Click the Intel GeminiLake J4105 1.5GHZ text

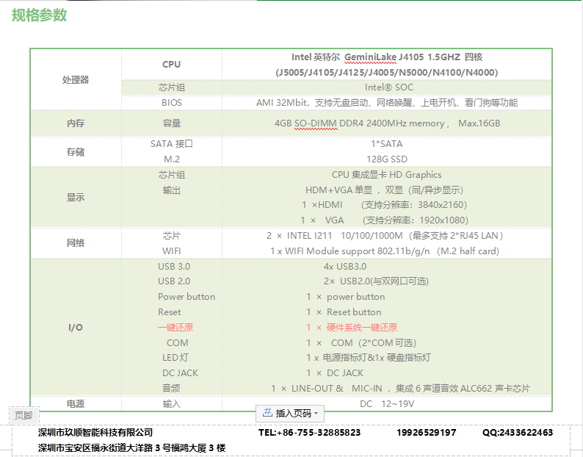tap(387, 57)
